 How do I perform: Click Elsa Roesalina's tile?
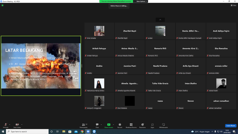(x=221, y=48)
